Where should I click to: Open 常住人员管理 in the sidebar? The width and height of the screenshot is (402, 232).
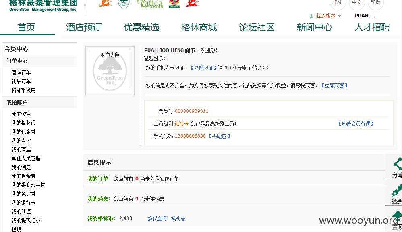[x=26, y=158]
